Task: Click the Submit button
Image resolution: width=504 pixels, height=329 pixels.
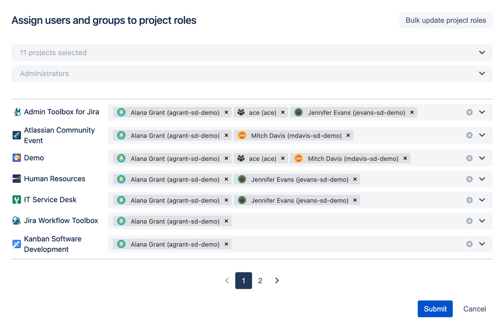Action: 435,309
